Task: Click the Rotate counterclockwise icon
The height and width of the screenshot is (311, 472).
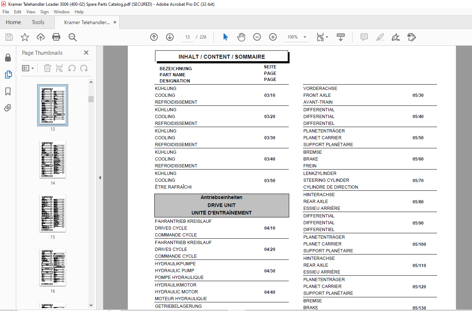Action: coord(72,68)
